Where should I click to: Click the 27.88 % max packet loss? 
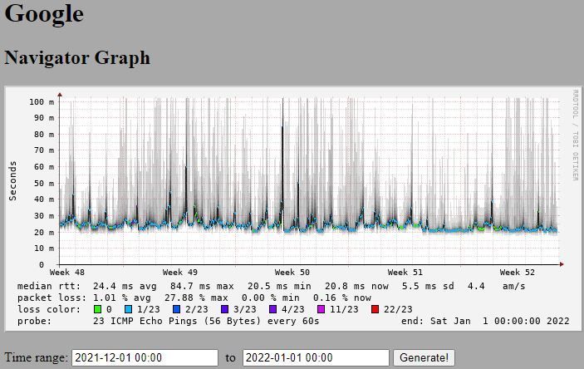pos(196,298)
